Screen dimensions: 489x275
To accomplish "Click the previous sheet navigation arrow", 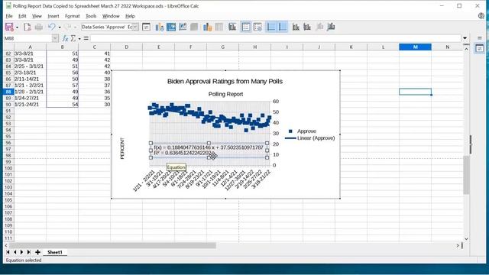I will (x=15, y=252).
